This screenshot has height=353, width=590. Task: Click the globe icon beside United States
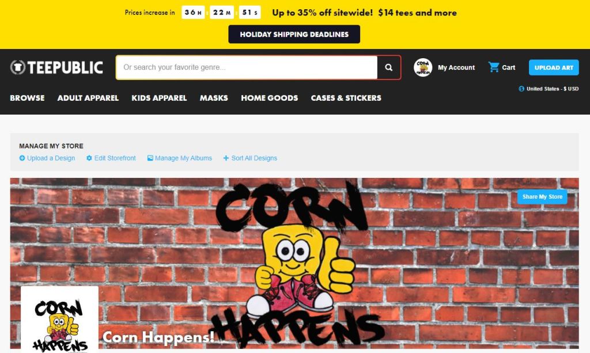[x=521, y=89]
